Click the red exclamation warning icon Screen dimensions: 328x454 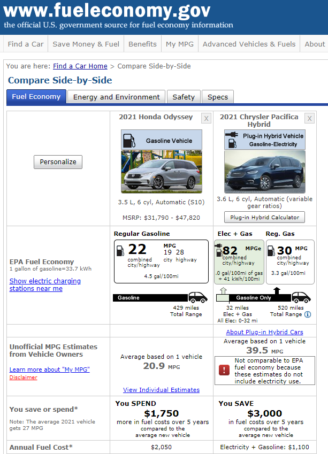coord(224,371)
